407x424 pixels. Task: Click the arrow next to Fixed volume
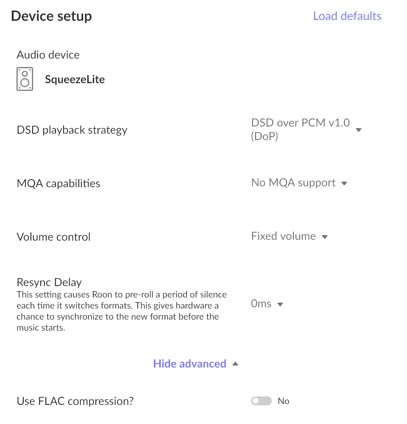[325, 237]
